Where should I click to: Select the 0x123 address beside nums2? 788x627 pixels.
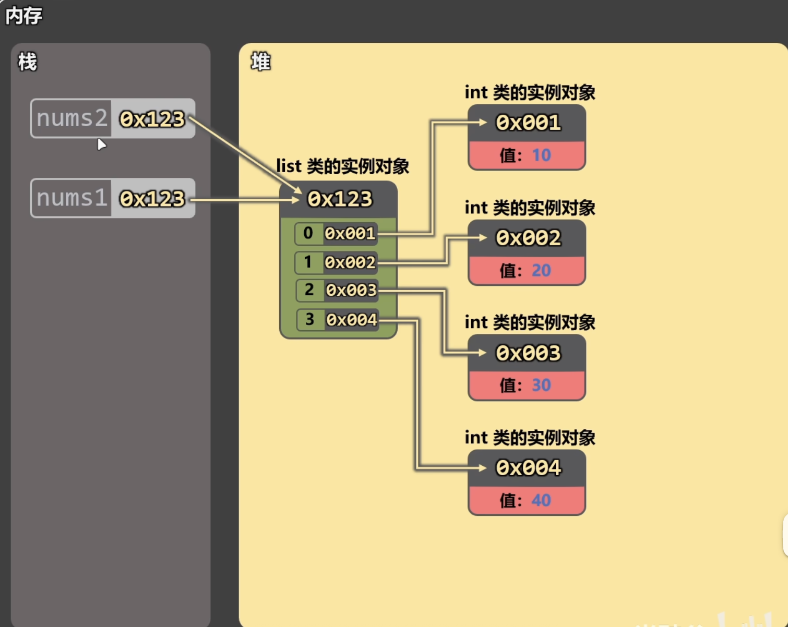(152, 119)
